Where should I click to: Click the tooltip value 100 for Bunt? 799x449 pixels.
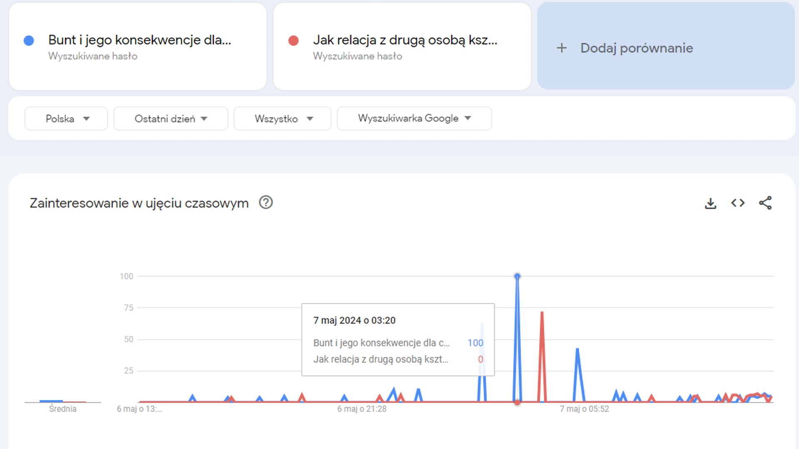pos(475,343)
